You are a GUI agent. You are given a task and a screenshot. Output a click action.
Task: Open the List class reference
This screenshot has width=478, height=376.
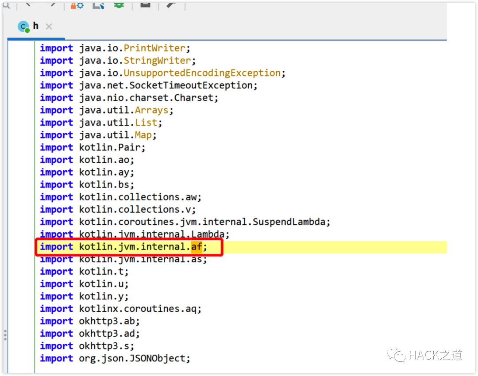point(146,123)
